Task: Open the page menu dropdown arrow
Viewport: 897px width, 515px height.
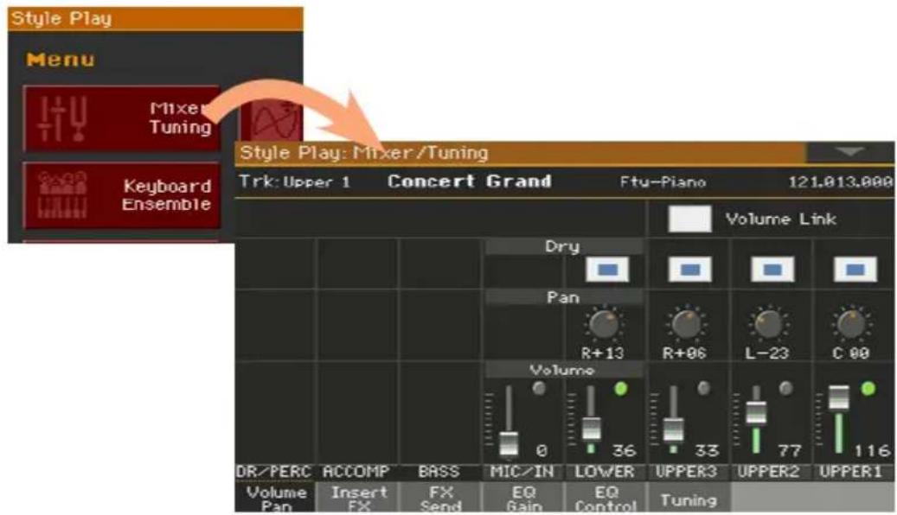Action: click(x=849, y=152)
